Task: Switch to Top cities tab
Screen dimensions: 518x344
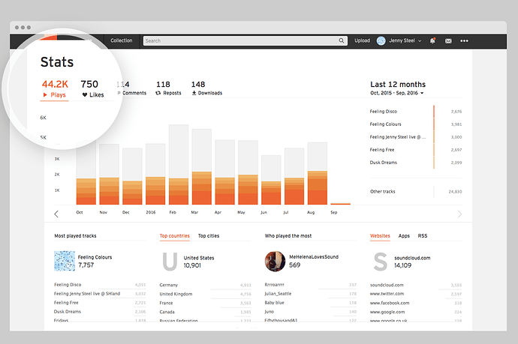Action: (x=208, y=236)
